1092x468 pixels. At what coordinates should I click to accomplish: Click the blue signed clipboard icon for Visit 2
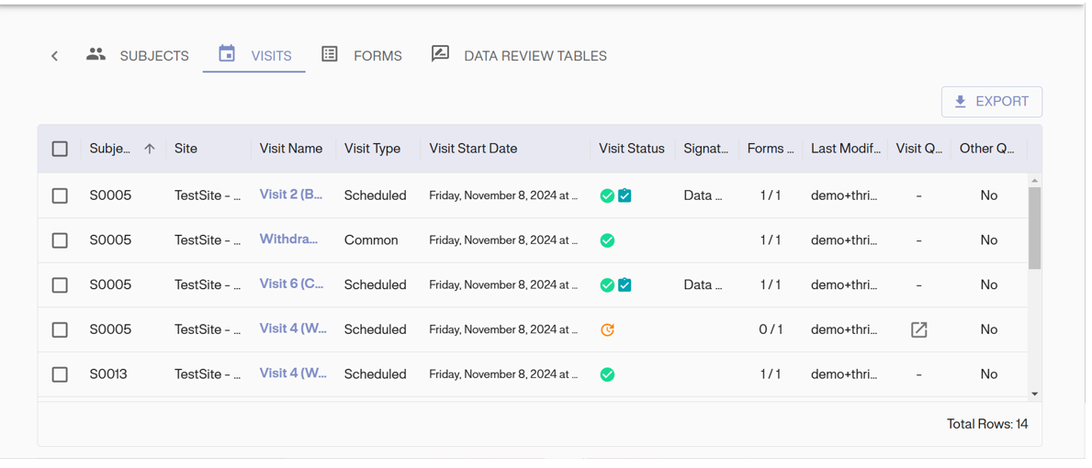coord(625,195)
